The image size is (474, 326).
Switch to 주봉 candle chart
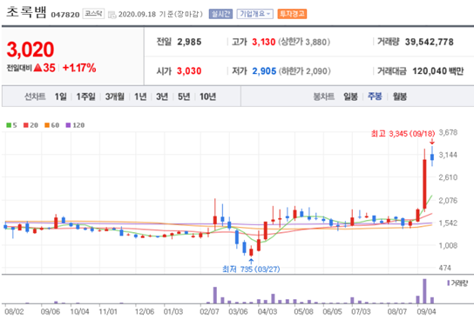tap(375, 96)
